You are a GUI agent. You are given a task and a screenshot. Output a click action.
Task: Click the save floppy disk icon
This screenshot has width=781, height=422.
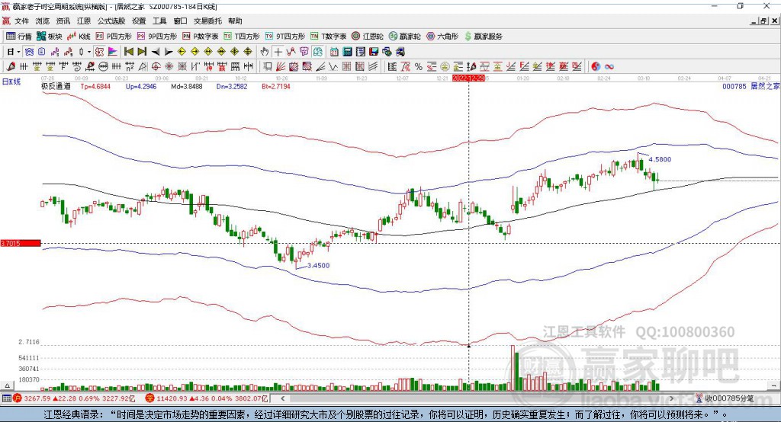coord(374,52)
